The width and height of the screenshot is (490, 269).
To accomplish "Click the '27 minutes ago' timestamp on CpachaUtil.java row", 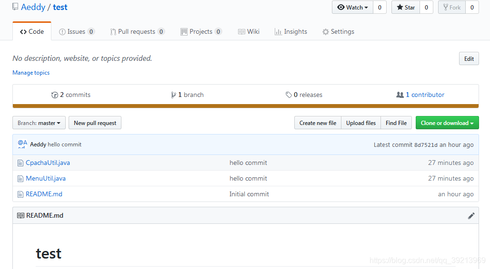I will pyautogui.click(x=451, y=163).
